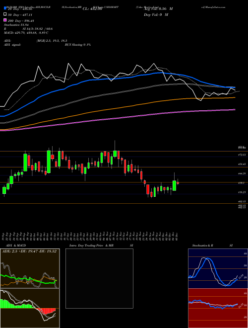Click the white 50 Day legend swatch

click(5, 14)
